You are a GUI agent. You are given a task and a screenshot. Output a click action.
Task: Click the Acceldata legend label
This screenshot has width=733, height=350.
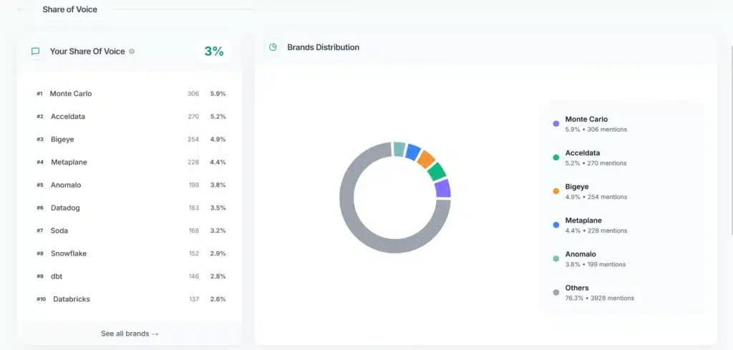pyautogui.click(x=583, y=152)
